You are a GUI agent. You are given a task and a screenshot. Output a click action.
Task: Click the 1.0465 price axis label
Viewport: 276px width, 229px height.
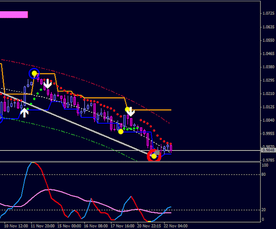(268, 54)
